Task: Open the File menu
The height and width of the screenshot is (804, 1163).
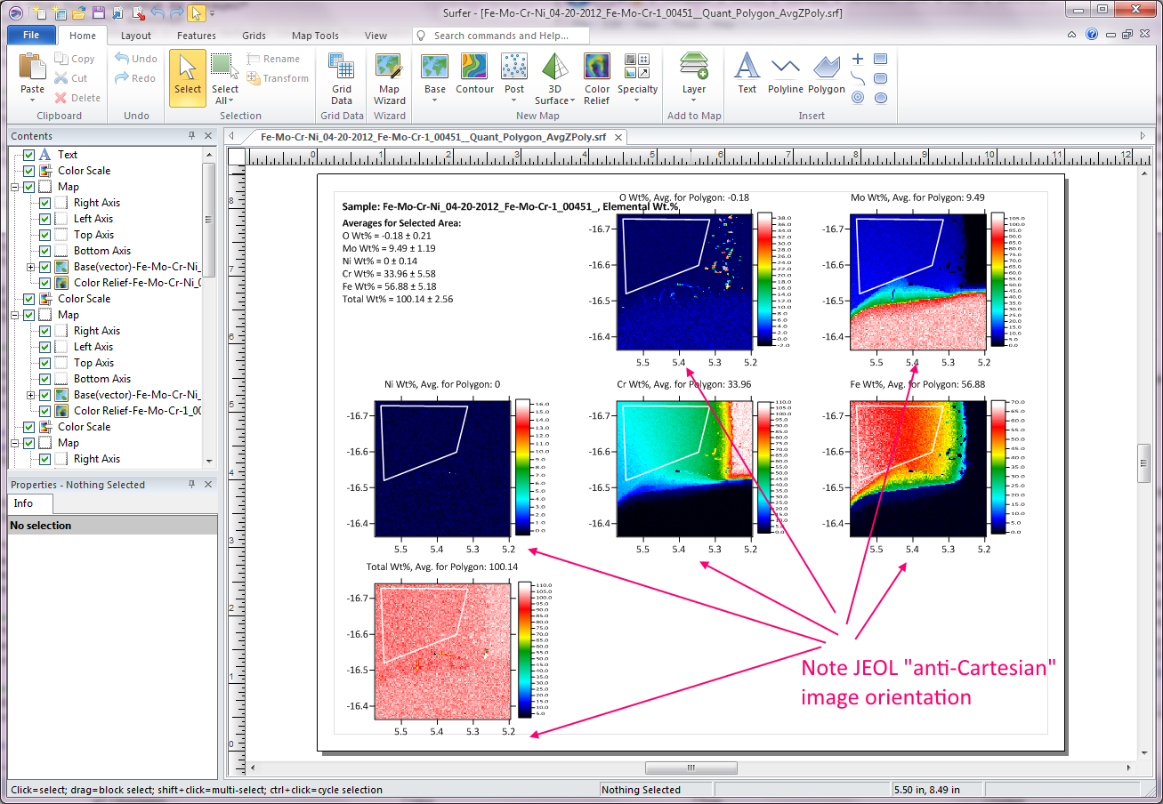Action: (31, 36)
